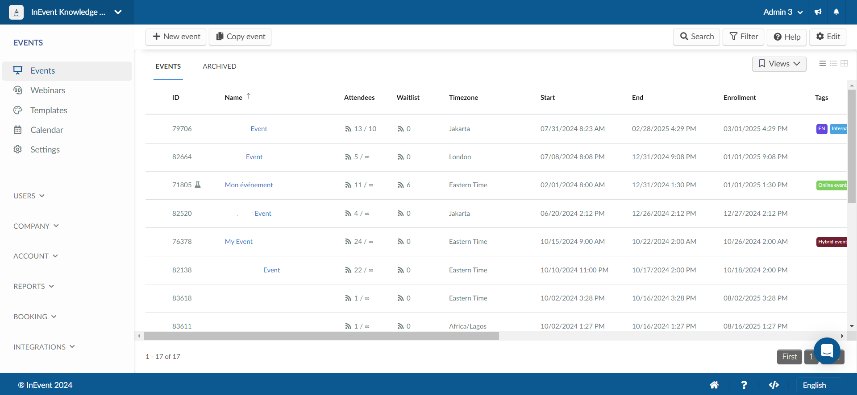The width and height of the screenshot is (857, 395).
Task: Open the notifications bell icon
Action: coord(836,12)
